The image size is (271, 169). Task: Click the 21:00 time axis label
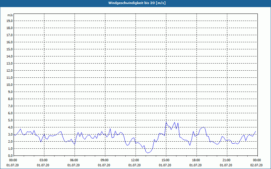227,160
